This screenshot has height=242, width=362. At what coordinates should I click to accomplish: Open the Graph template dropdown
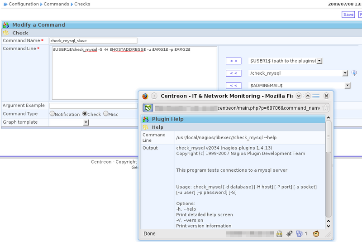(86, 122)
